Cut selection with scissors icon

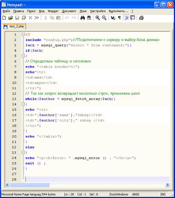click(x=46, y=18)
